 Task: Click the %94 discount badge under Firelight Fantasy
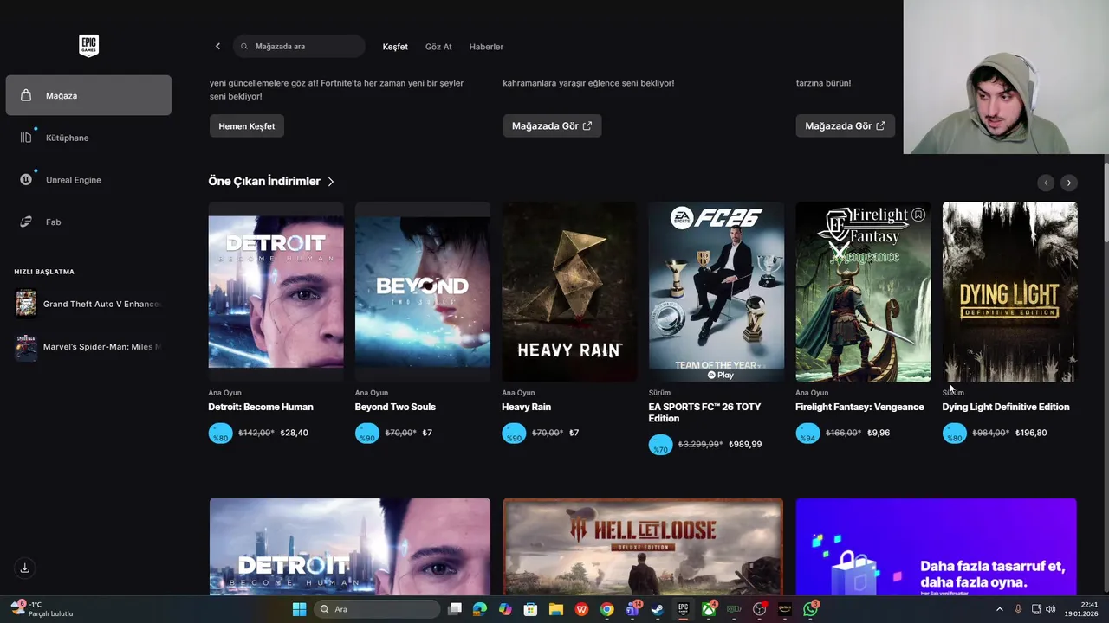click(807, 434)
